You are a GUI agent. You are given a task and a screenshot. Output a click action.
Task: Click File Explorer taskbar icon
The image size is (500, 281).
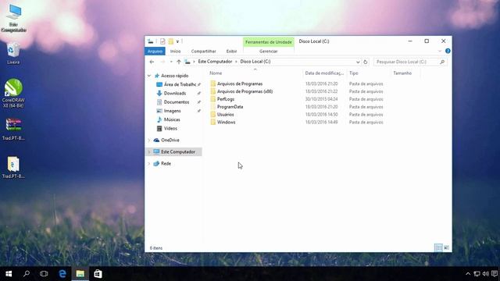(80, 274)
